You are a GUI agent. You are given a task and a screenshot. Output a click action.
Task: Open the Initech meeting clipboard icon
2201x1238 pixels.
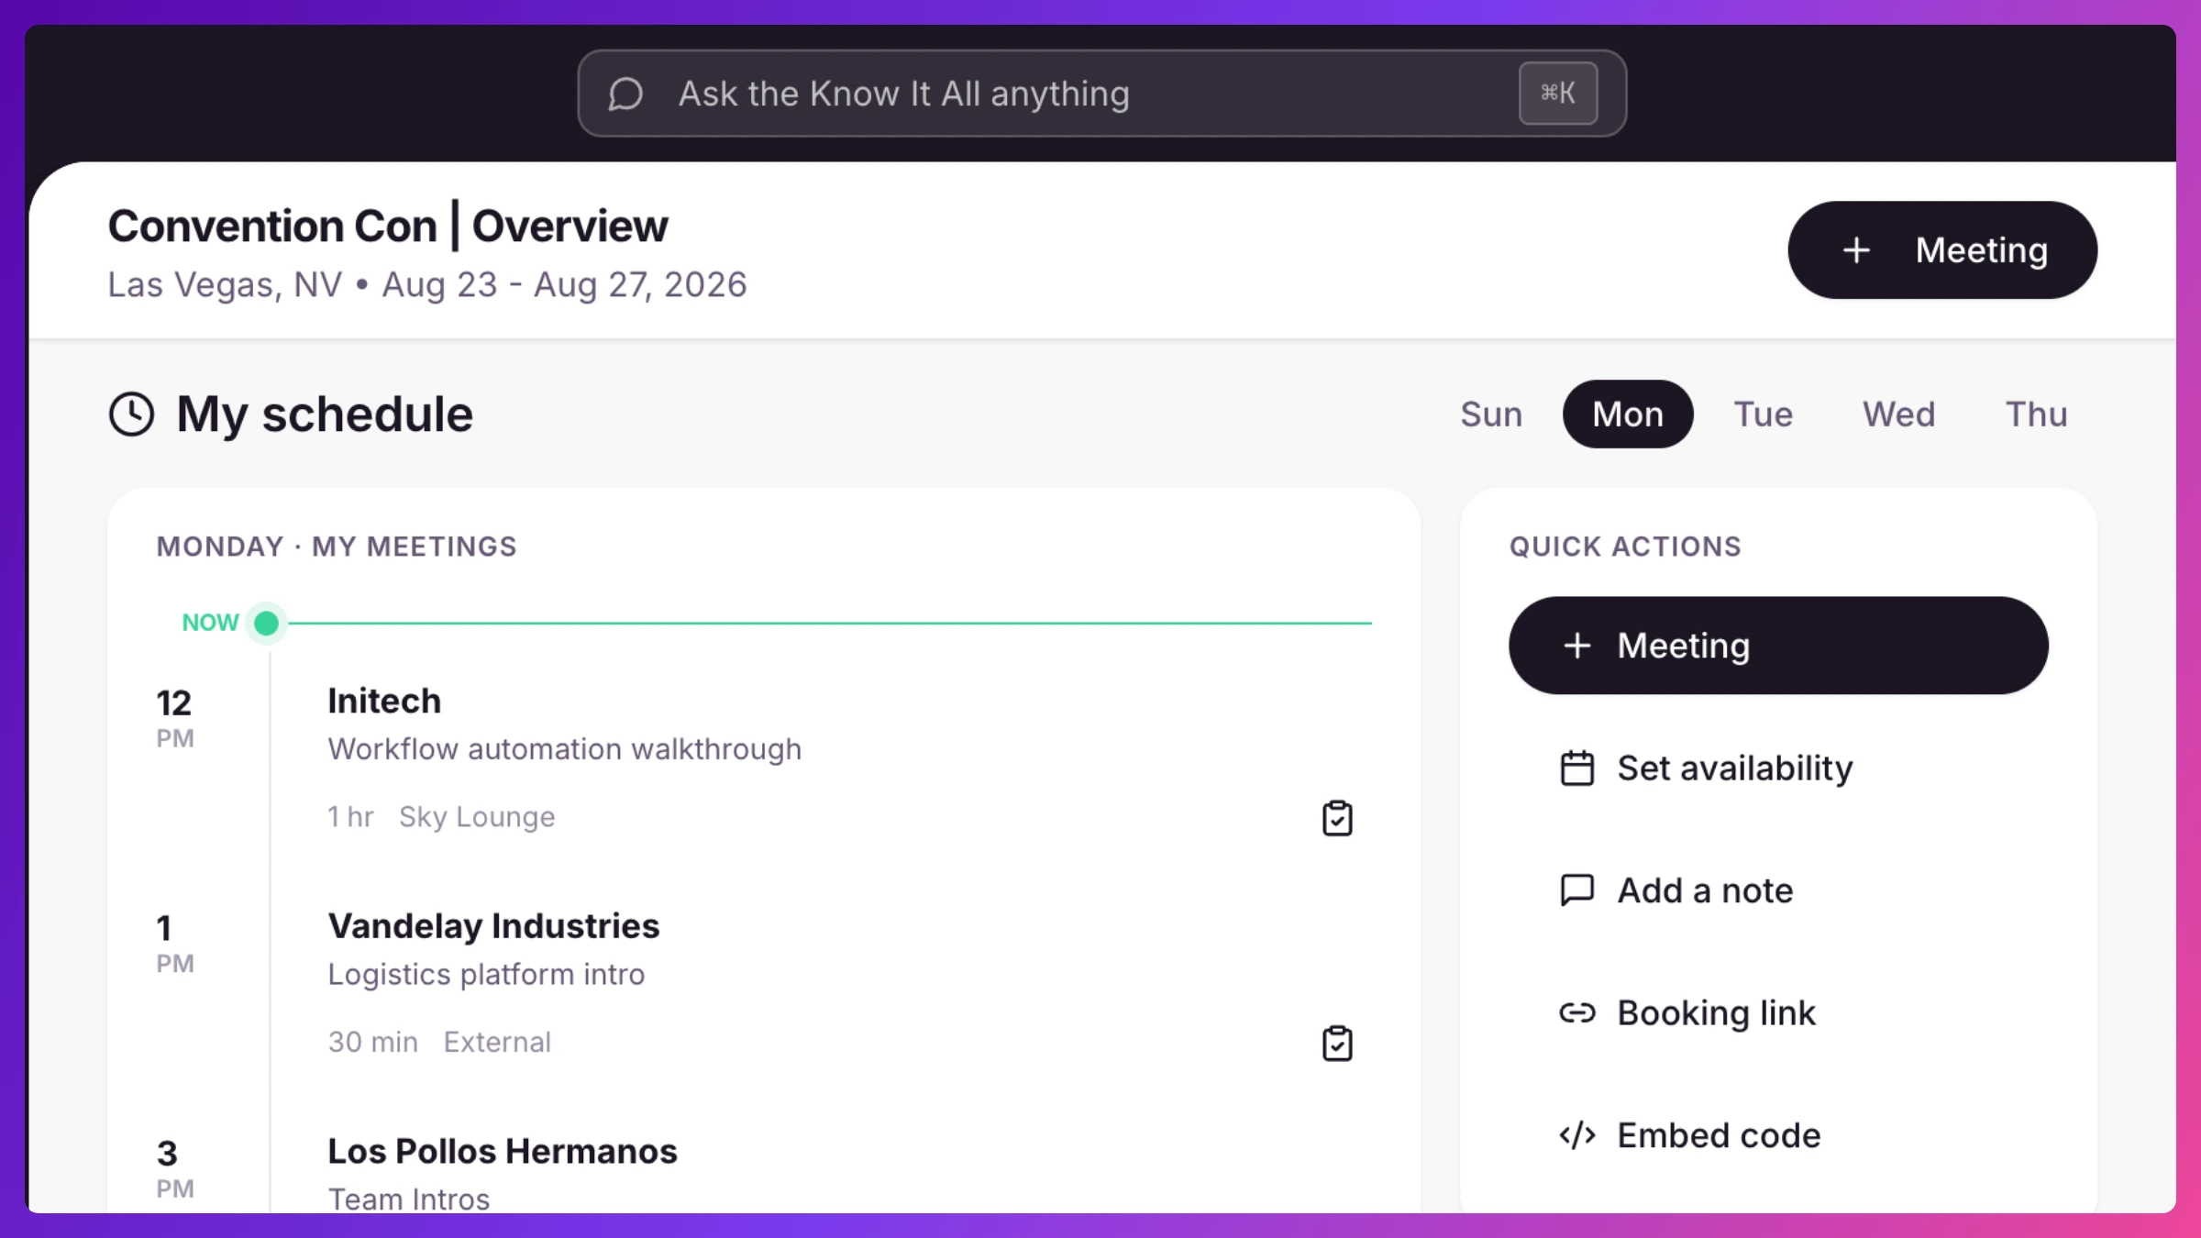1337,818
